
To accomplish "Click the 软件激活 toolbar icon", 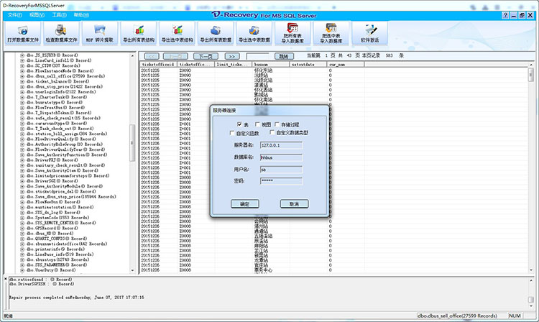I will click(370, 34).
